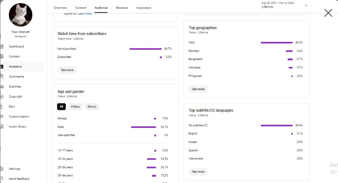This screenshot has width=338, height=183.
Task: Click the Subtitles sidebar icon
Action: tap(2, 86)
